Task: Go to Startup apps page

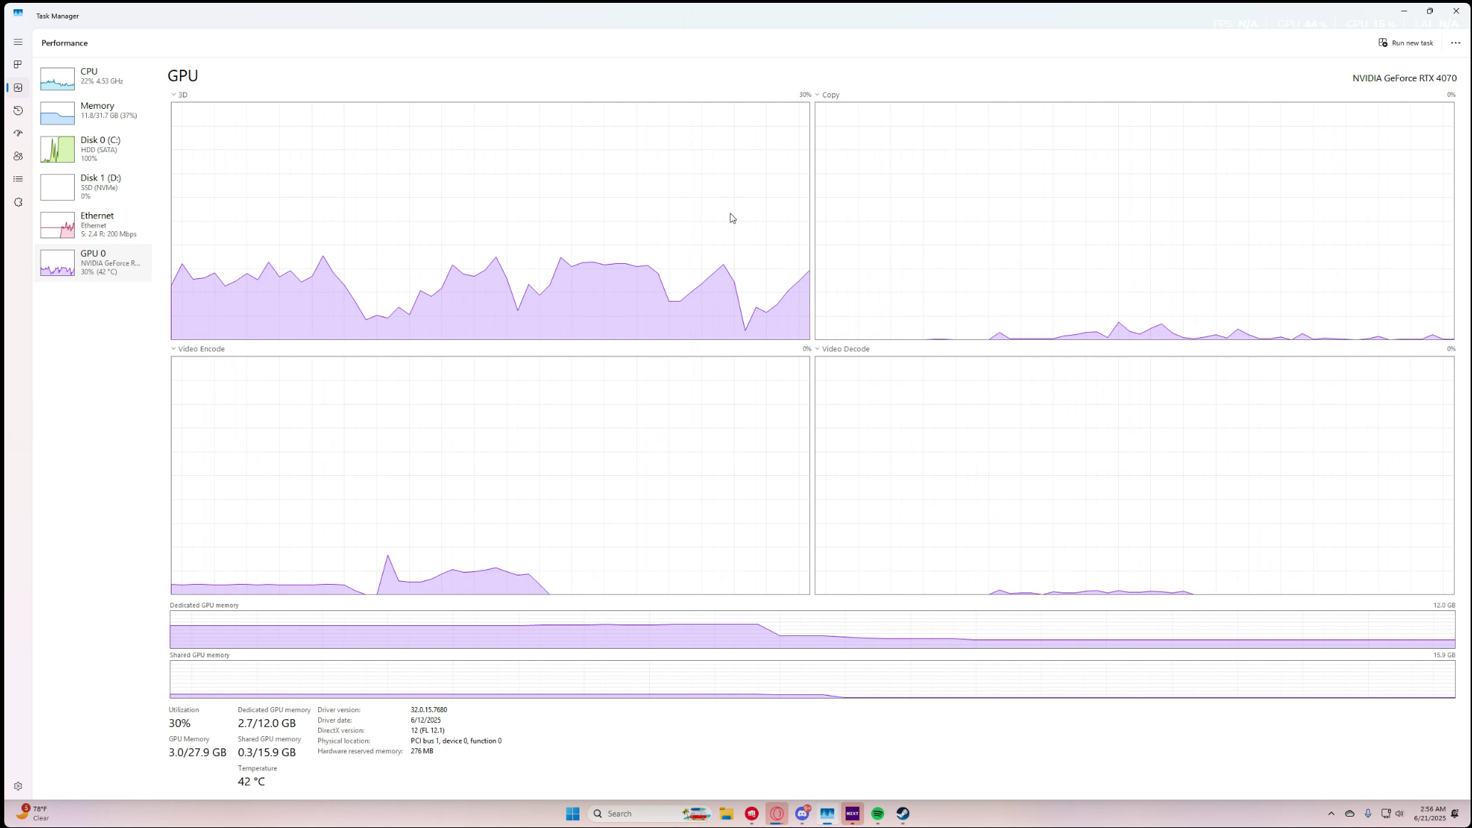Action: pos(18,134)
